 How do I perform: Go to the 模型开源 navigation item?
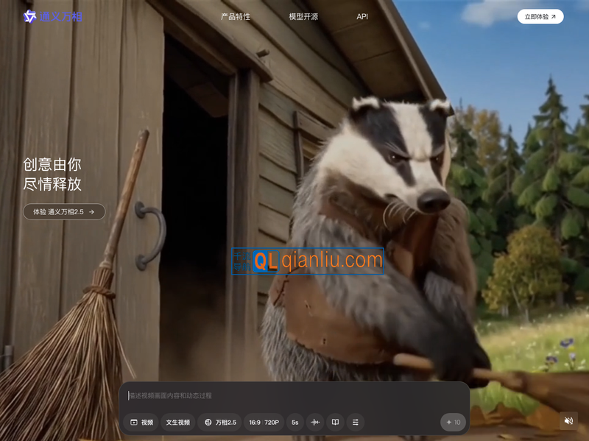point(303,16)
